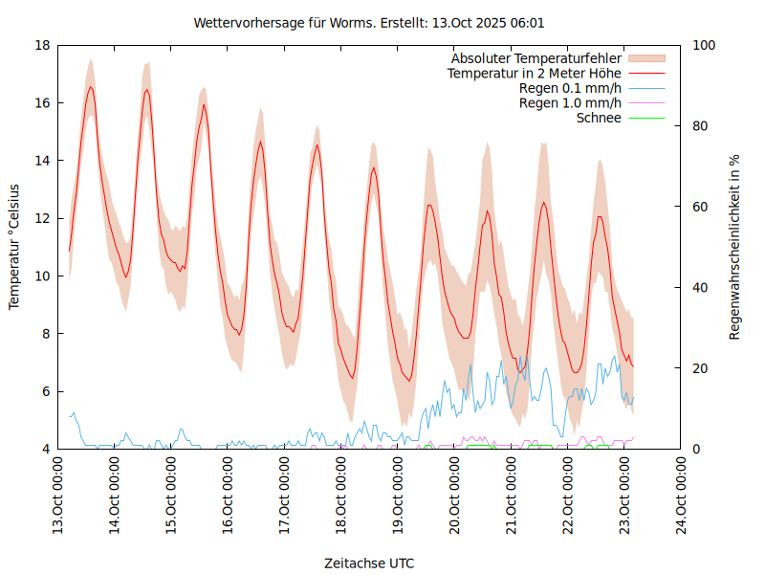Click the 18 tick on temperature axis
Screen dimensions: 765x574
click(42, 45)
